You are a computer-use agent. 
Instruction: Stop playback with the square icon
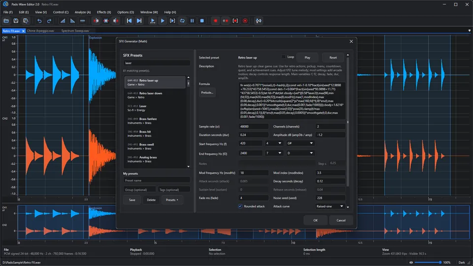click(202, 21)
